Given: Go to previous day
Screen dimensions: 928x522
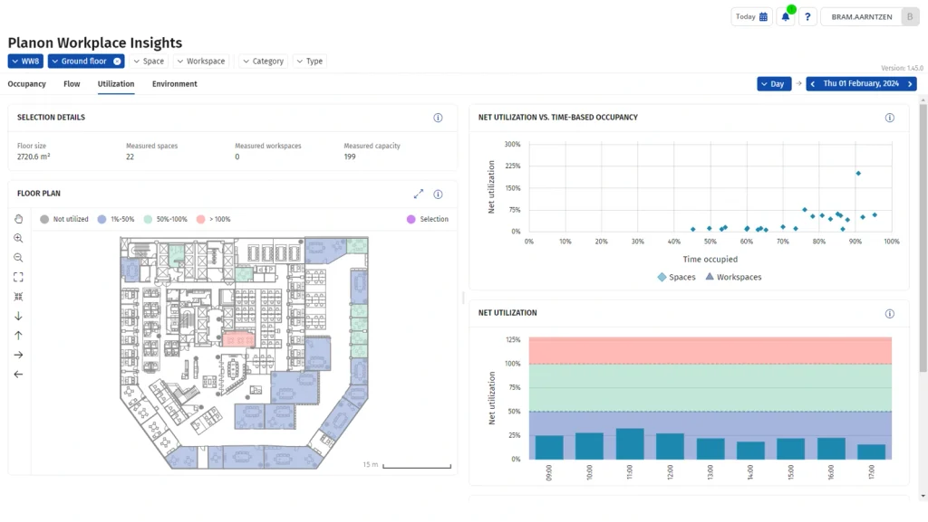Looking at the screenshot, I should point(813,84).
